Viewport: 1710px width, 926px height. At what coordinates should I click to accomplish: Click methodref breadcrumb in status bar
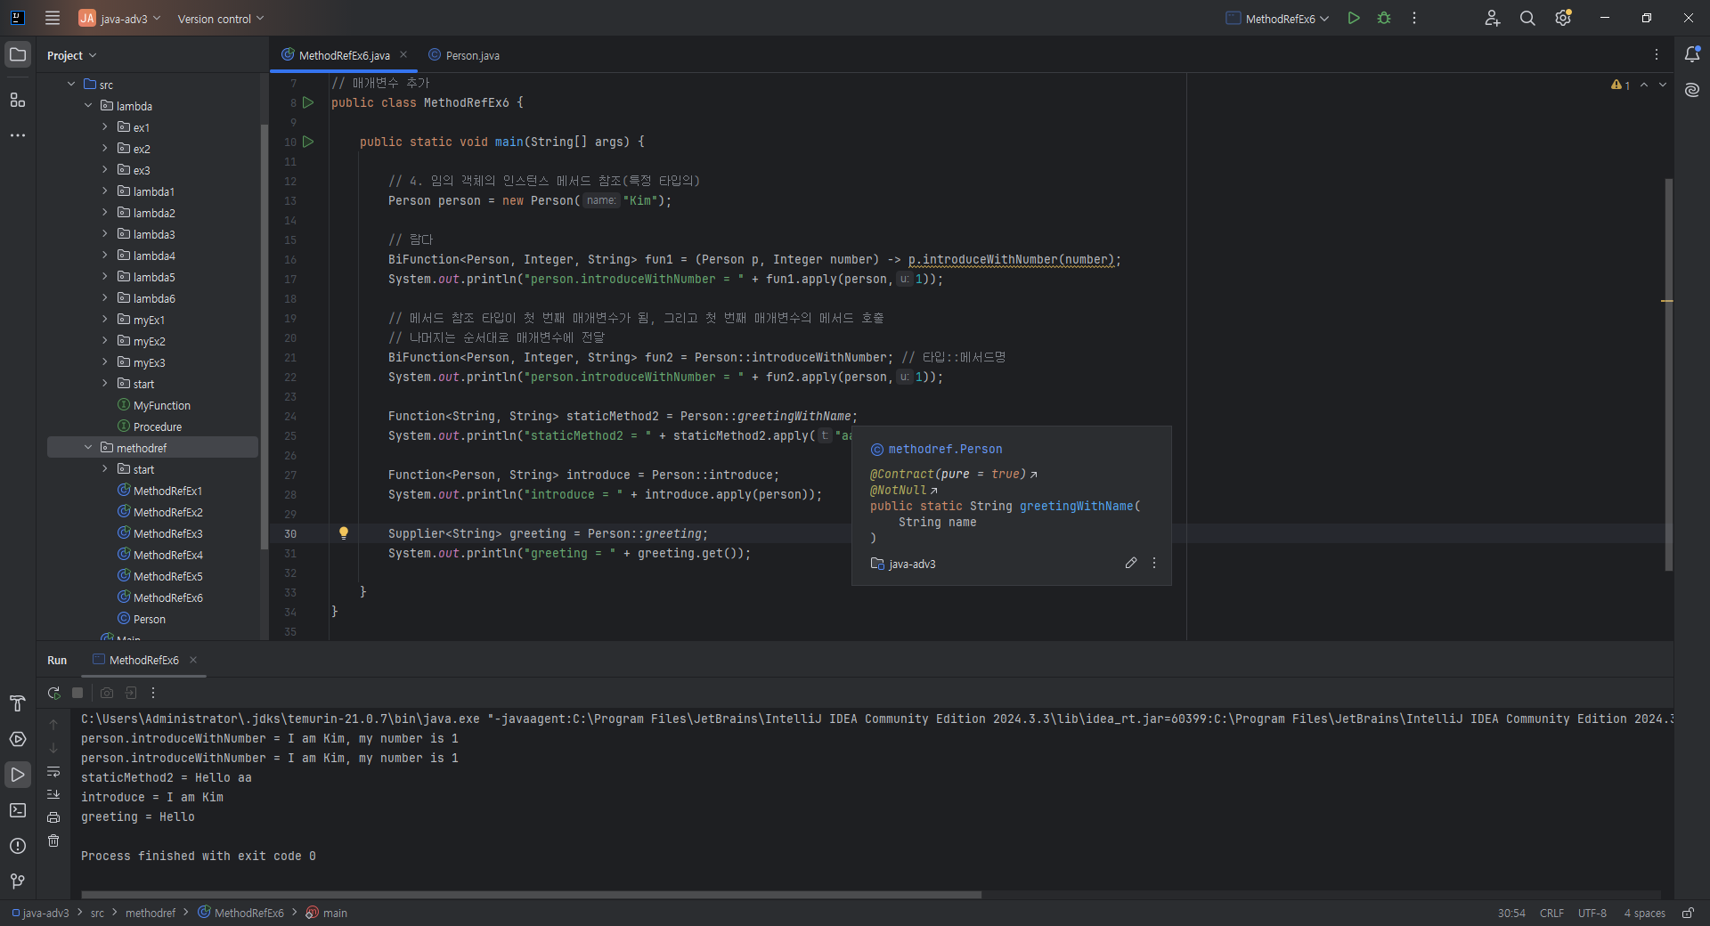pos(150,913)
